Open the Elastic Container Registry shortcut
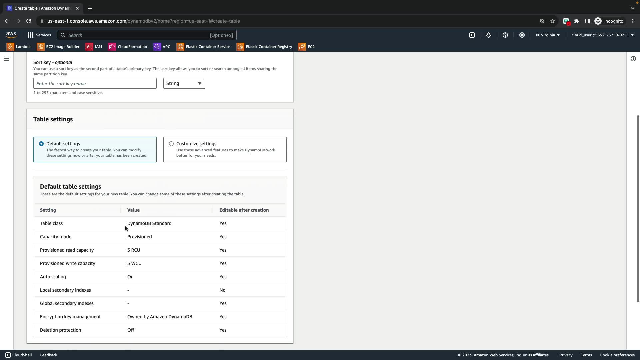 (264, 47)
